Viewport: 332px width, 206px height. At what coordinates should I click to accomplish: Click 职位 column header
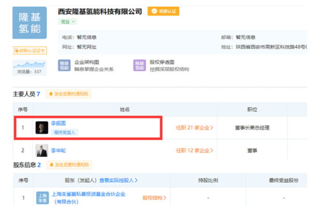click(252, 109)
